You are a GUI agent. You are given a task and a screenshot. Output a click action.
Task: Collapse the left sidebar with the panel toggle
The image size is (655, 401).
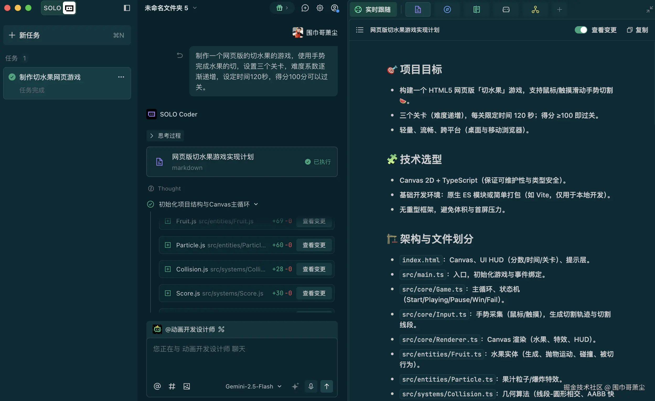(x=127, y=8)
